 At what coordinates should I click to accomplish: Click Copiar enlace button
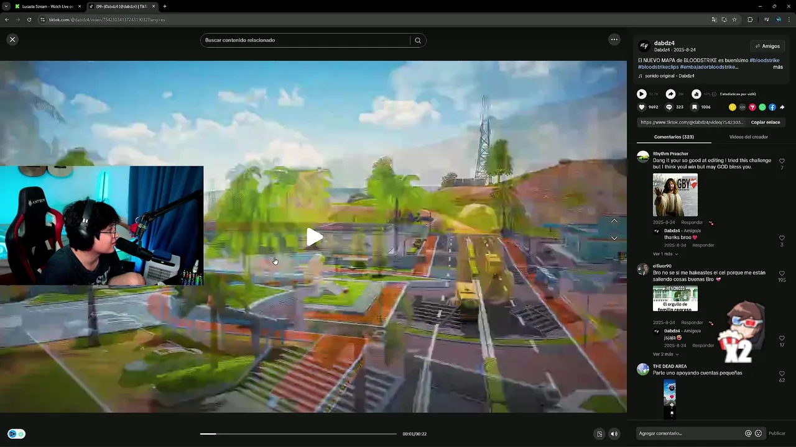pyautogui.click(x=765, y=122)
